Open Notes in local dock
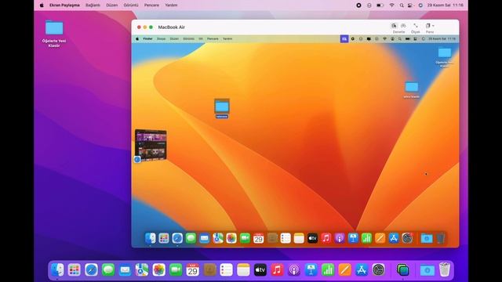The width and height of the screenshot is (502, 282). click(x=243, y=270)
